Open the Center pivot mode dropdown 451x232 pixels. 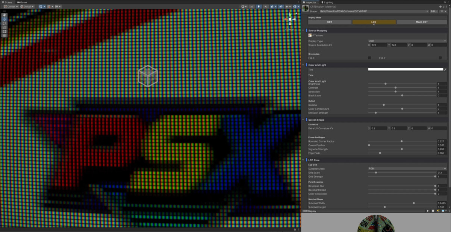click(x=11, y=6)
